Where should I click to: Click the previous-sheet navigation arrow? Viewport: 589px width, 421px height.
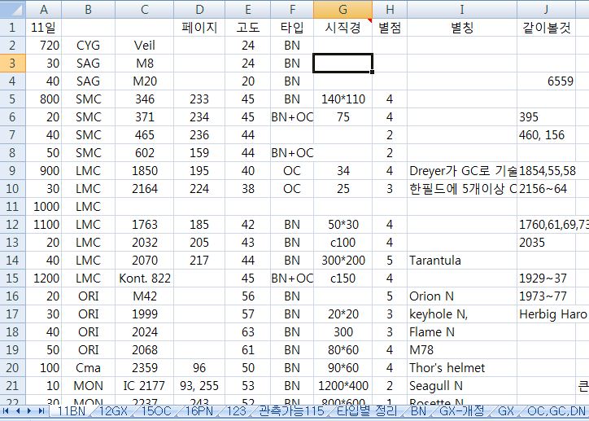tap(19, 412)
